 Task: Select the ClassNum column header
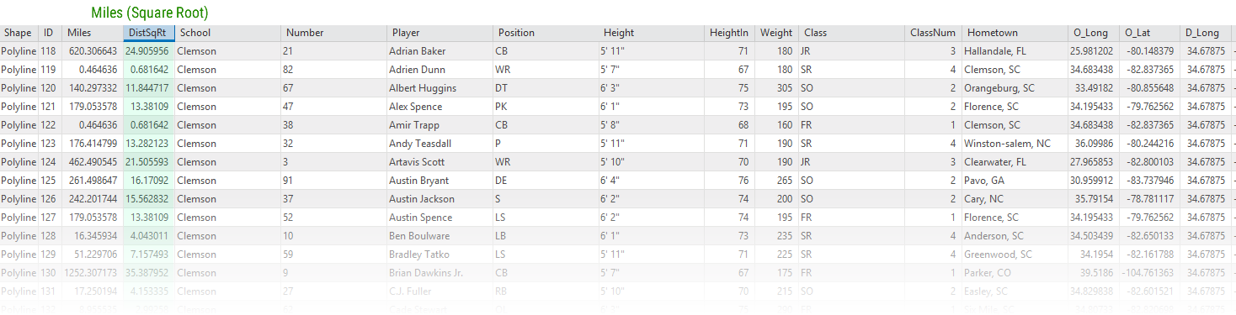(x=933, y=33)
